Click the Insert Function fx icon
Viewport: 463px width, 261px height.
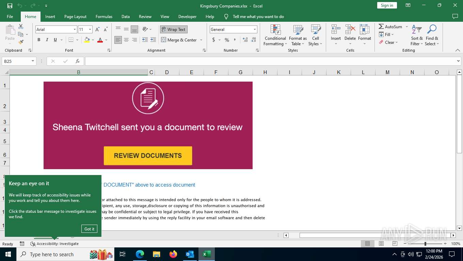78,61
